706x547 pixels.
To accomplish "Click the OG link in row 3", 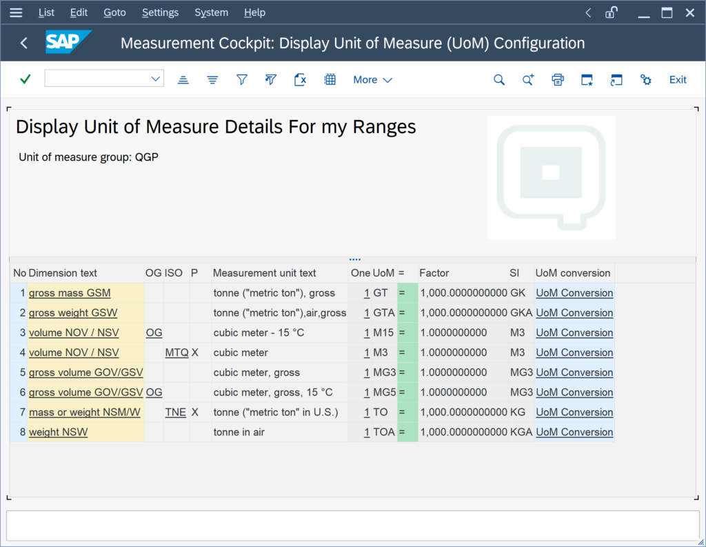I will (x=154, y=332).
